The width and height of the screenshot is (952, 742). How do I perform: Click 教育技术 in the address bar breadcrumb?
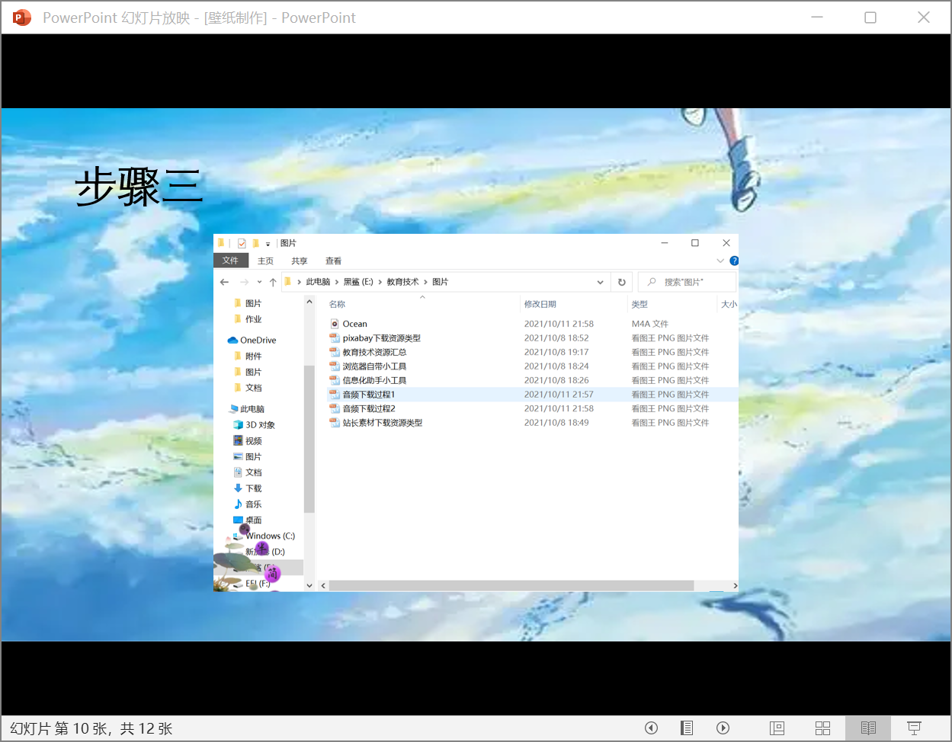(x=402, y=282)
